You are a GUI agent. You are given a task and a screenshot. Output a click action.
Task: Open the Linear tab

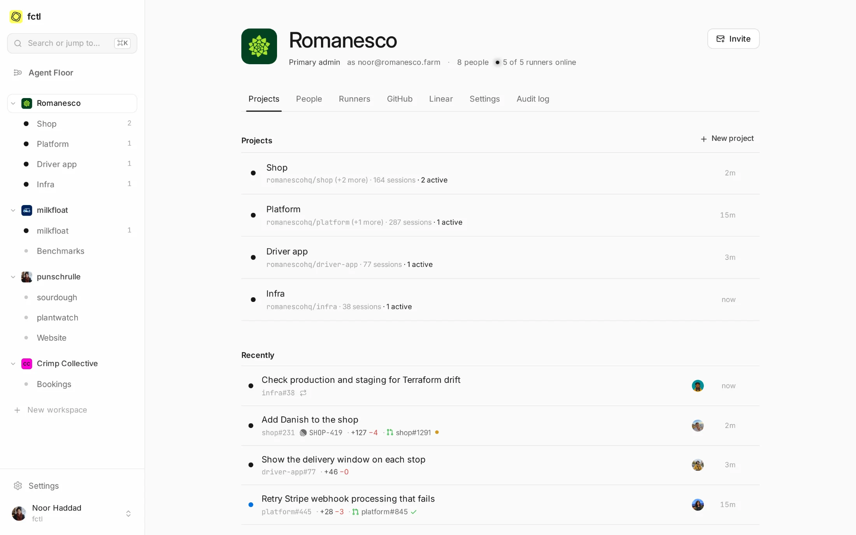coord(441,99)
